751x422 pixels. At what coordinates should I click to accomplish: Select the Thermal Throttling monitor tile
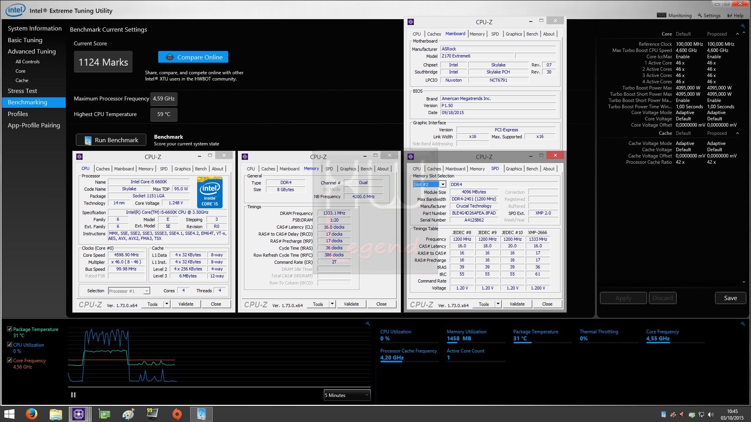click(x=609, y=336)
